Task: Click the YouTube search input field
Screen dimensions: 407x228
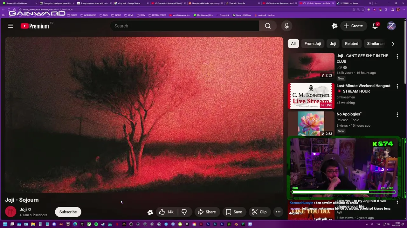Action: point(184,26)
